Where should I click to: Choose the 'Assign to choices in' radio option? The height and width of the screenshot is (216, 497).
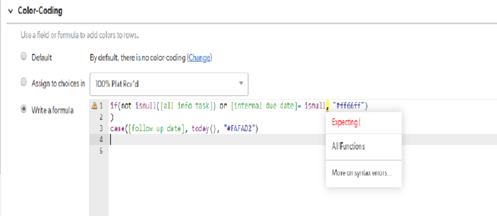(23, 82)
